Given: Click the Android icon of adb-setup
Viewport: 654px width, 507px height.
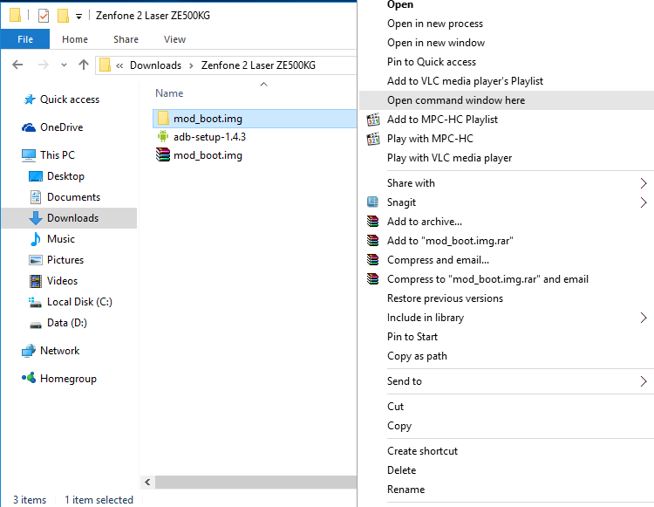Looking at the screenshot, I should point(163,136).
